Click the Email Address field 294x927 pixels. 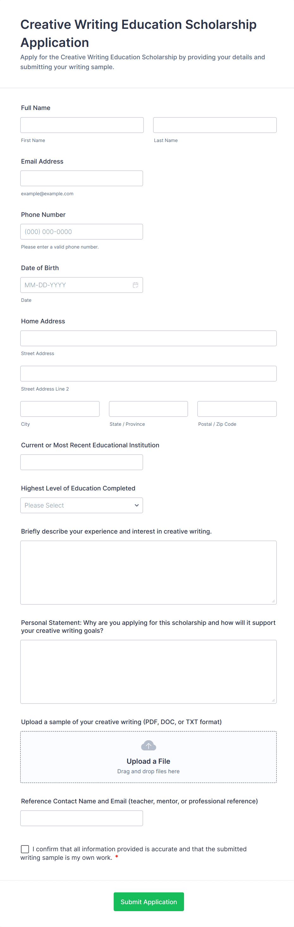tap(82, 178)
